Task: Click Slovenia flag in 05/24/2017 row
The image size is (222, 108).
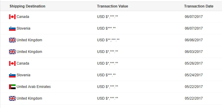Action: point(12,75)
